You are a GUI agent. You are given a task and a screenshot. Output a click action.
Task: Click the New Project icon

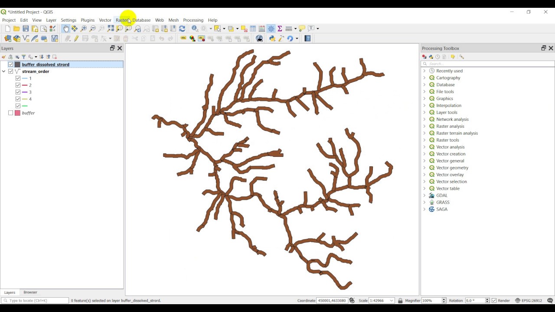click(x=7, y=29)
